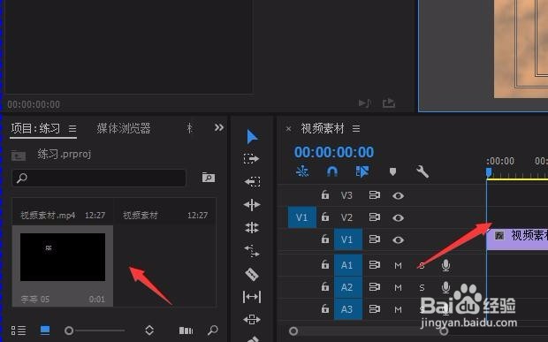Toggle sync lock on A2
This screenshot has width=548, height=342.
point(374,287)
